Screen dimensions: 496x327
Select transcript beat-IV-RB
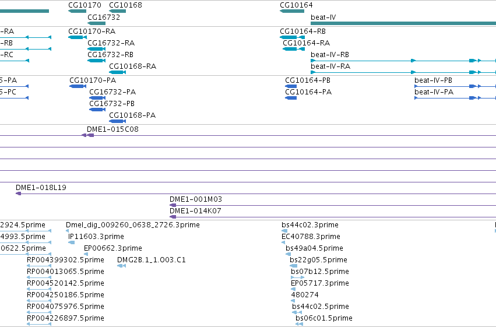(403, 61)
